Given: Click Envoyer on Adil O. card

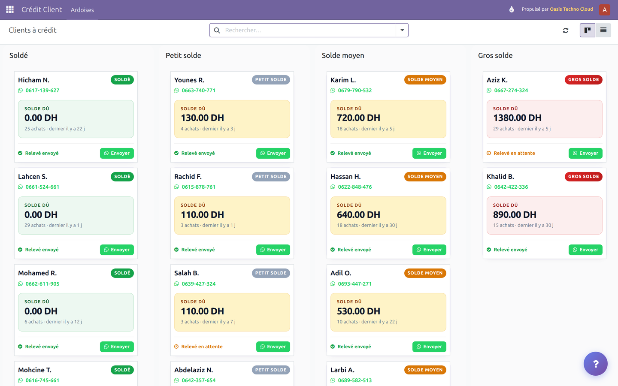Looking at the screenshot, I should point(429,347).
